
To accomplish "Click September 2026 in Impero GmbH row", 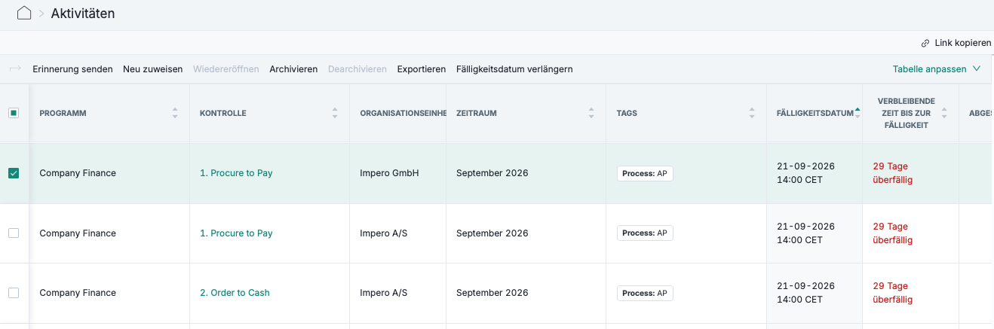I will coord(492,173).
